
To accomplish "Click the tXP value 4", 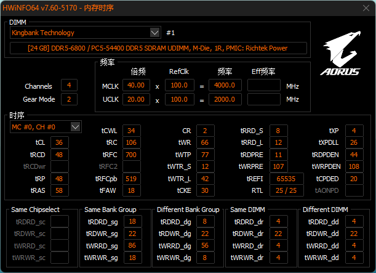I will click(354, 131).
